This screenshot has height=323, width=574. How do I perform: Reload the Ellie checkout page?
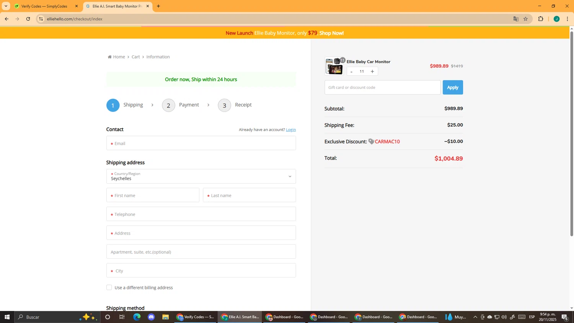point(28,19)
